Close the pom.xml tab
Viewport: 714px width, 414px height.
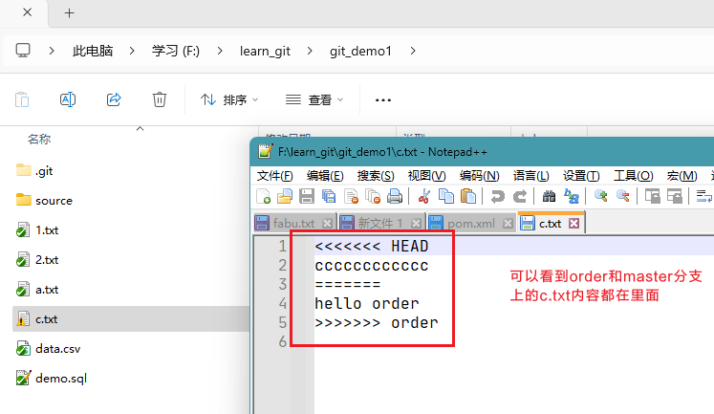click(x=508, y=223)
